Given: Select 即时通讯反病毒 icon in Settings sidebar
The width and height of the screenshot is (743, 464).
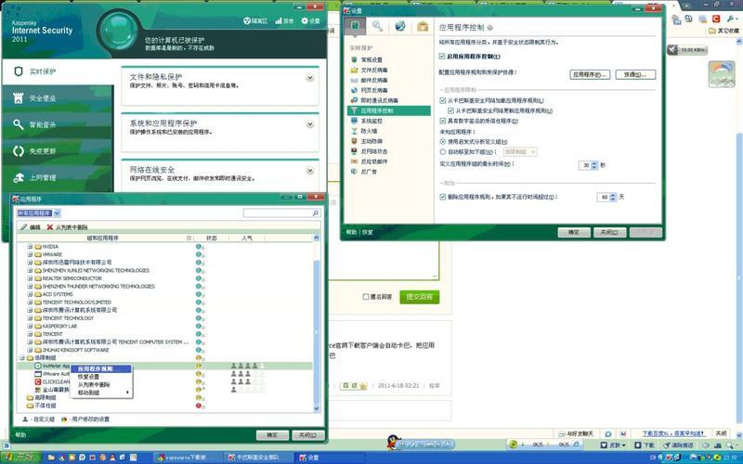Looking at the screenshot, I should (x=354, y=100).
